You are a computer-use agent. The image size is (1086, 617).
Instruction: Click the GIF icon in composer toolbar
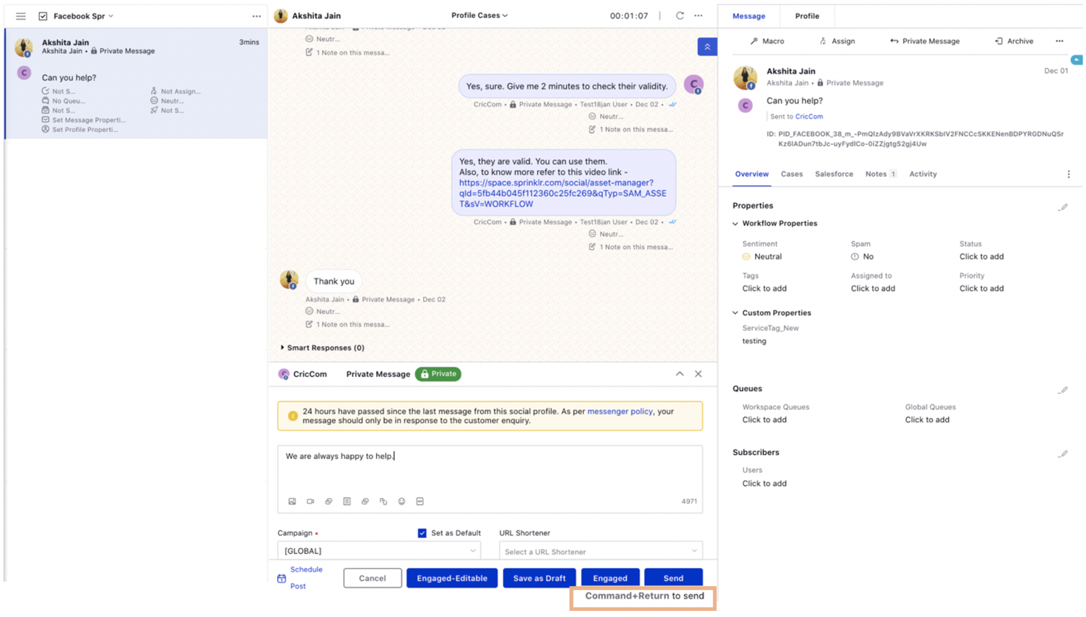[x=420, y=501]
